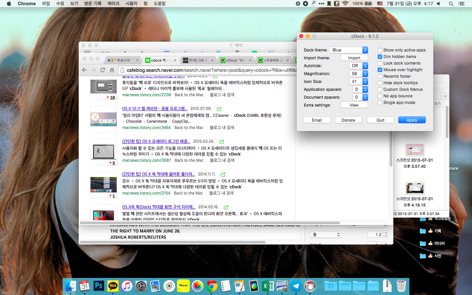This screenshot has height=295, width=472.
Task: Expand the Autohide dropdown
Action: click(x=358, y=65)
